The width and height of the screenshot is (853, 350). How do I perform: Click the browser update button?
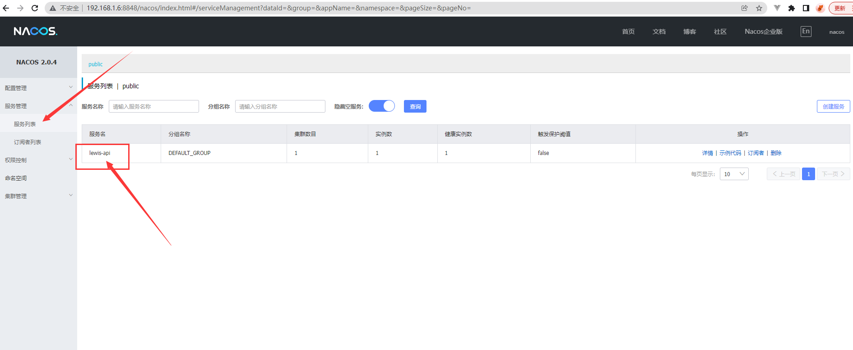[x=841, y=8]
